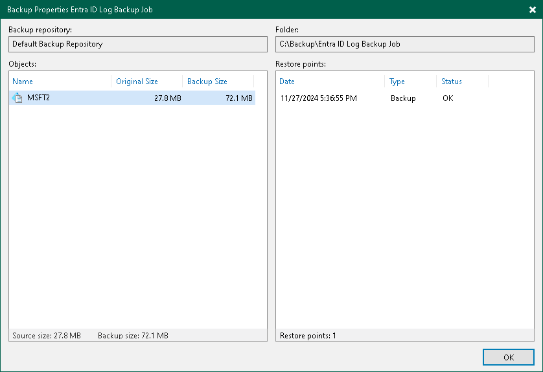Click the Backup size: 72.1 MB summary
Screen dimensions: 543x372
tap(133, 335)
